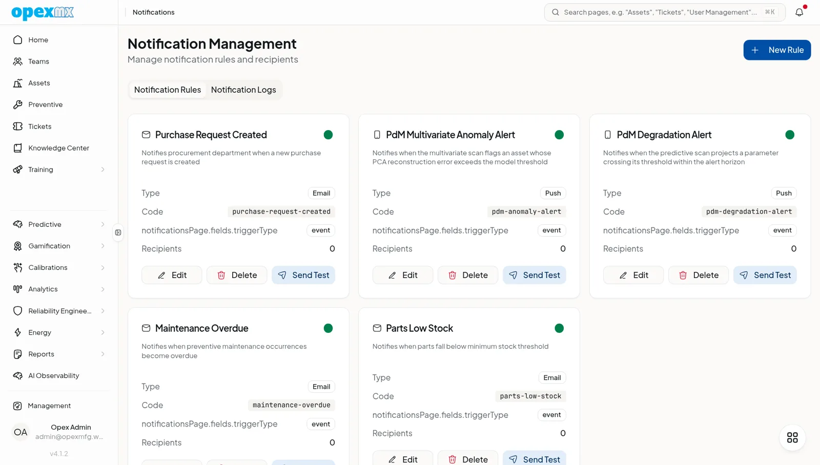Create a rule with the New Rule button

click(x=777, y=50)
